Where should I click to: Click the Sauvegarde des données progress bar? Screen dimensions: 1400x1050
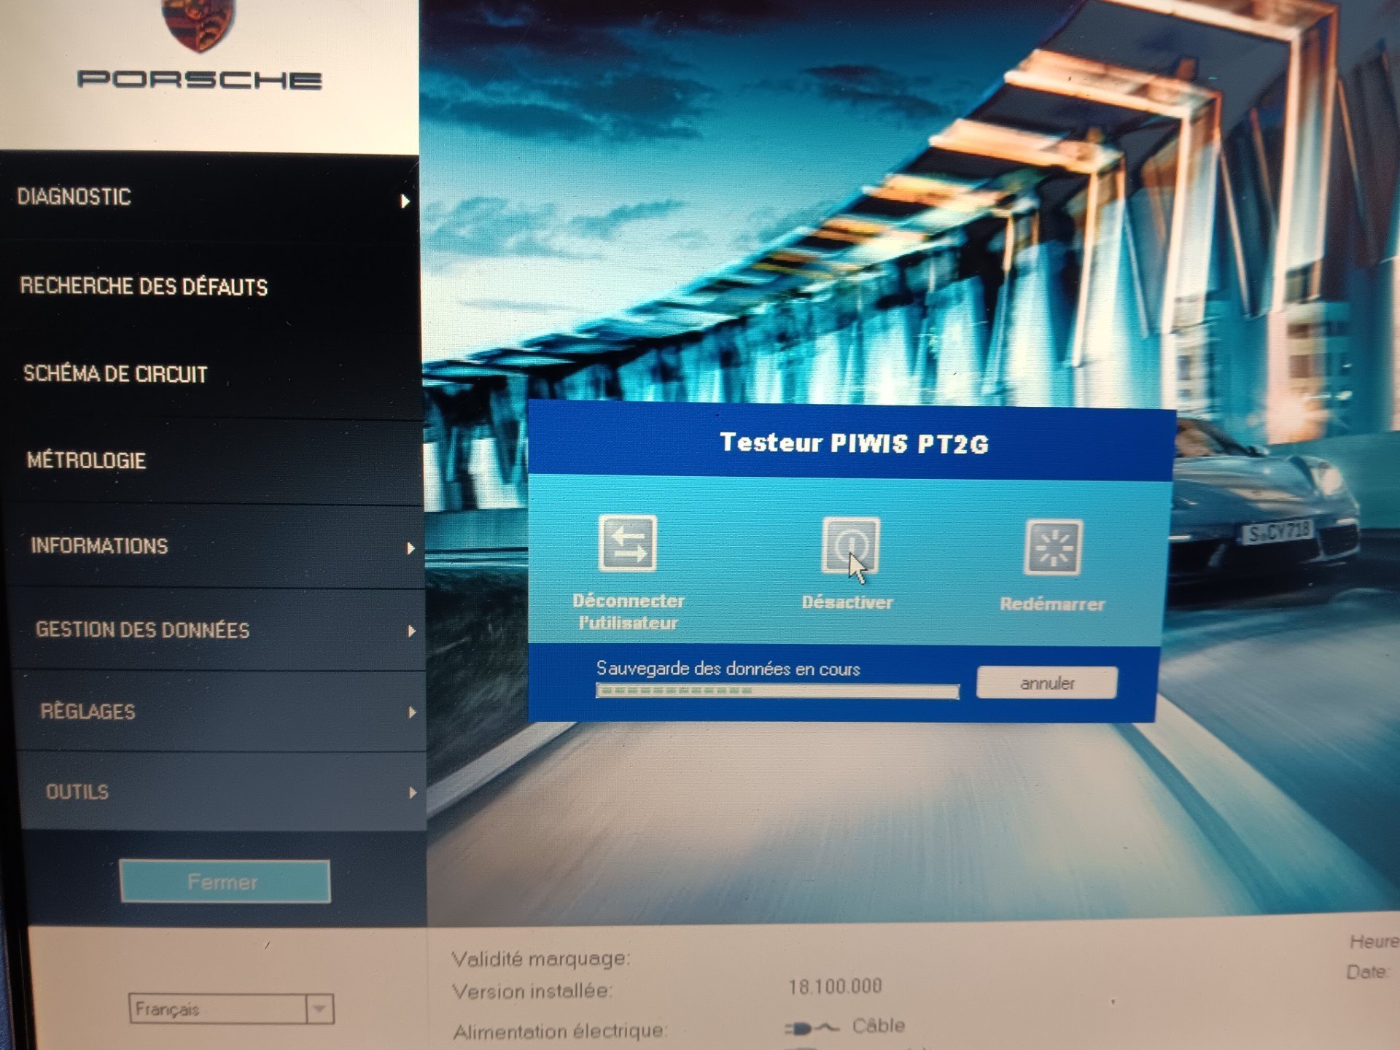(x=777, y=691)
